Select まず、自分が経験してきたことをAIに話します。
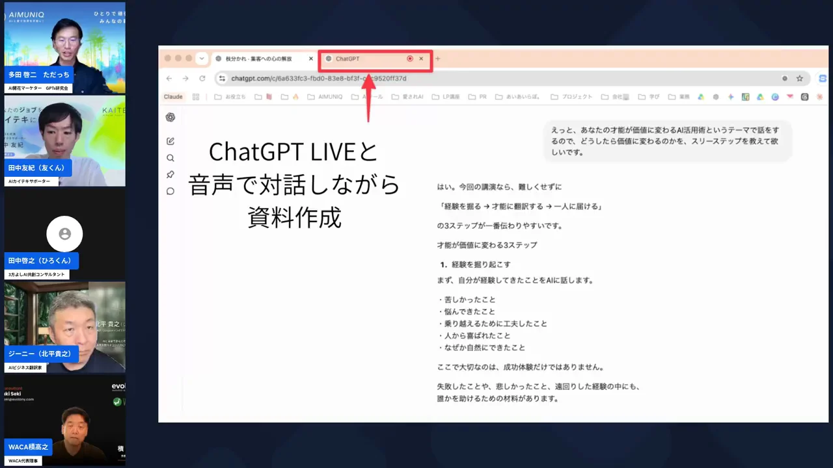Viewport: 833px width, 468px height. (x=515, y=281)
